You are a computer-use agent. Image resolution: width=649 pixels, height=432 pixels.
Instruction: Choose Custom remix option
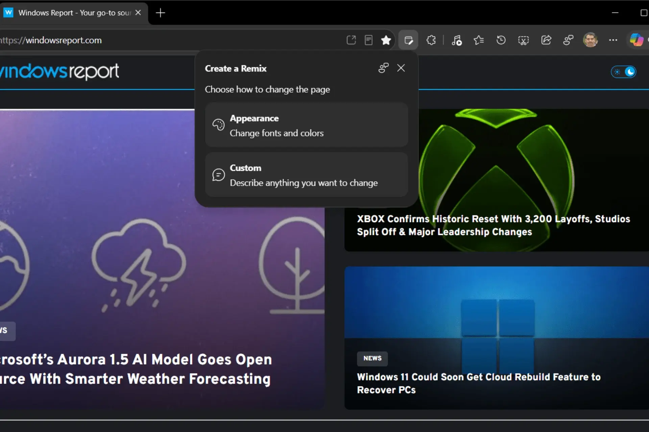(307, 175)
